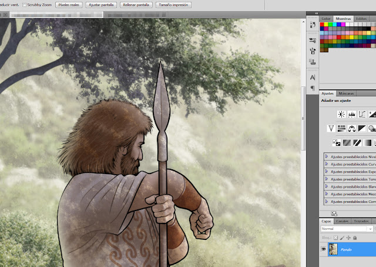The height and width of the screenshot is (267, 376).
Task: Open the Character panel icon
Action: coord(313,77)
